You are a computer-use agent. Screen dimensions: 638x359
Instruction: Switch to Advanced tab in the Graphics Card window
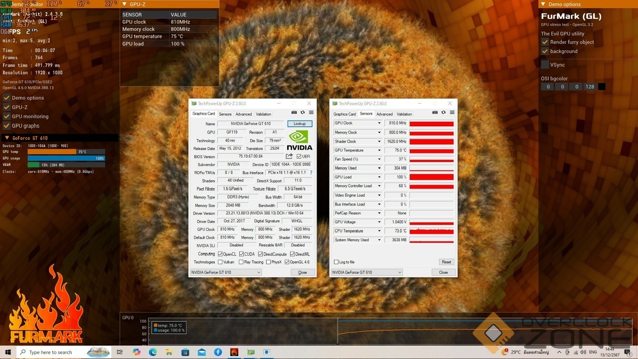243,114
